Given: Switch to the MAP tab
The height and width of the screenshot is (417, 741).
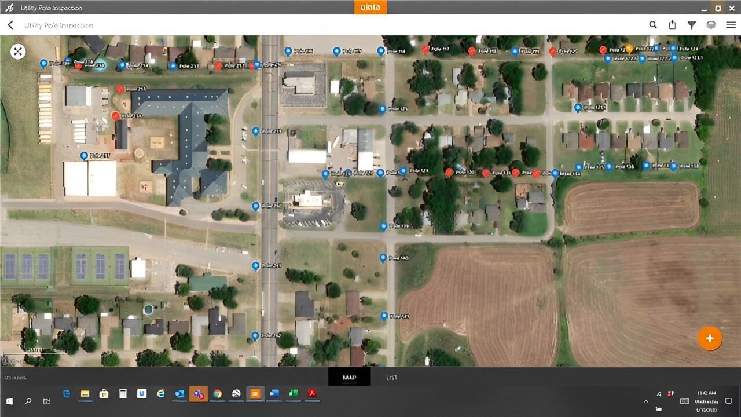Looking at the screenshot, I should click(x=349, y=378).
